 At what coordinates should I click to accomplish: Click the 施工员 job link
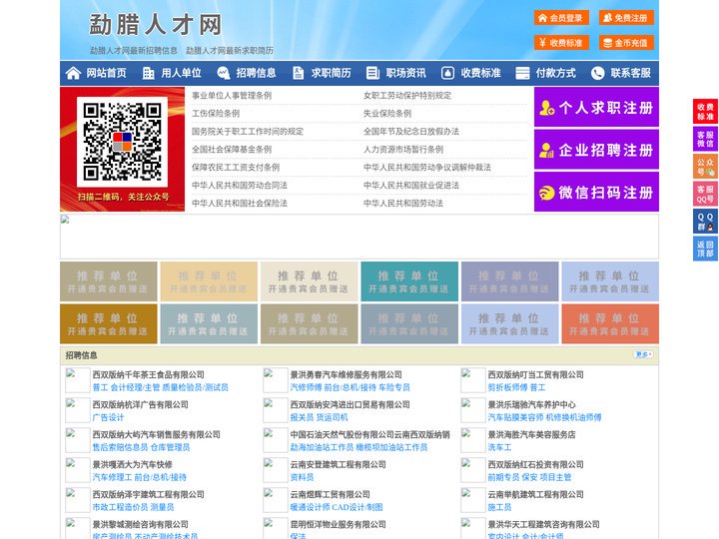coord(499,507)
